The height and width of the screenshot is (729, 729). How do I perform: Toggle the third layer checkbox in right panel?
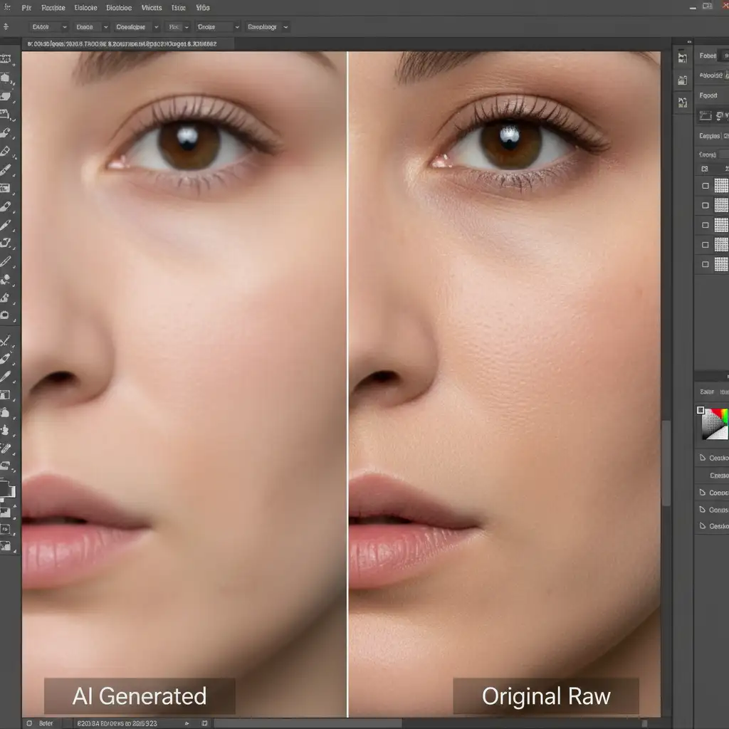coord(706,225)
